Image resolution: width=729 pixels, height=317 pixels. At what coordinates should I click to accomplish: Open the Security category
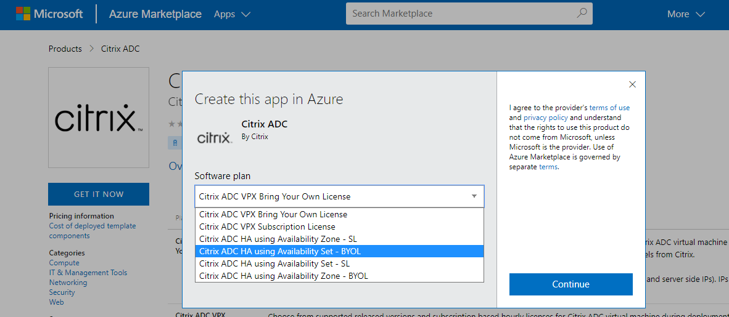click(62, 292)
